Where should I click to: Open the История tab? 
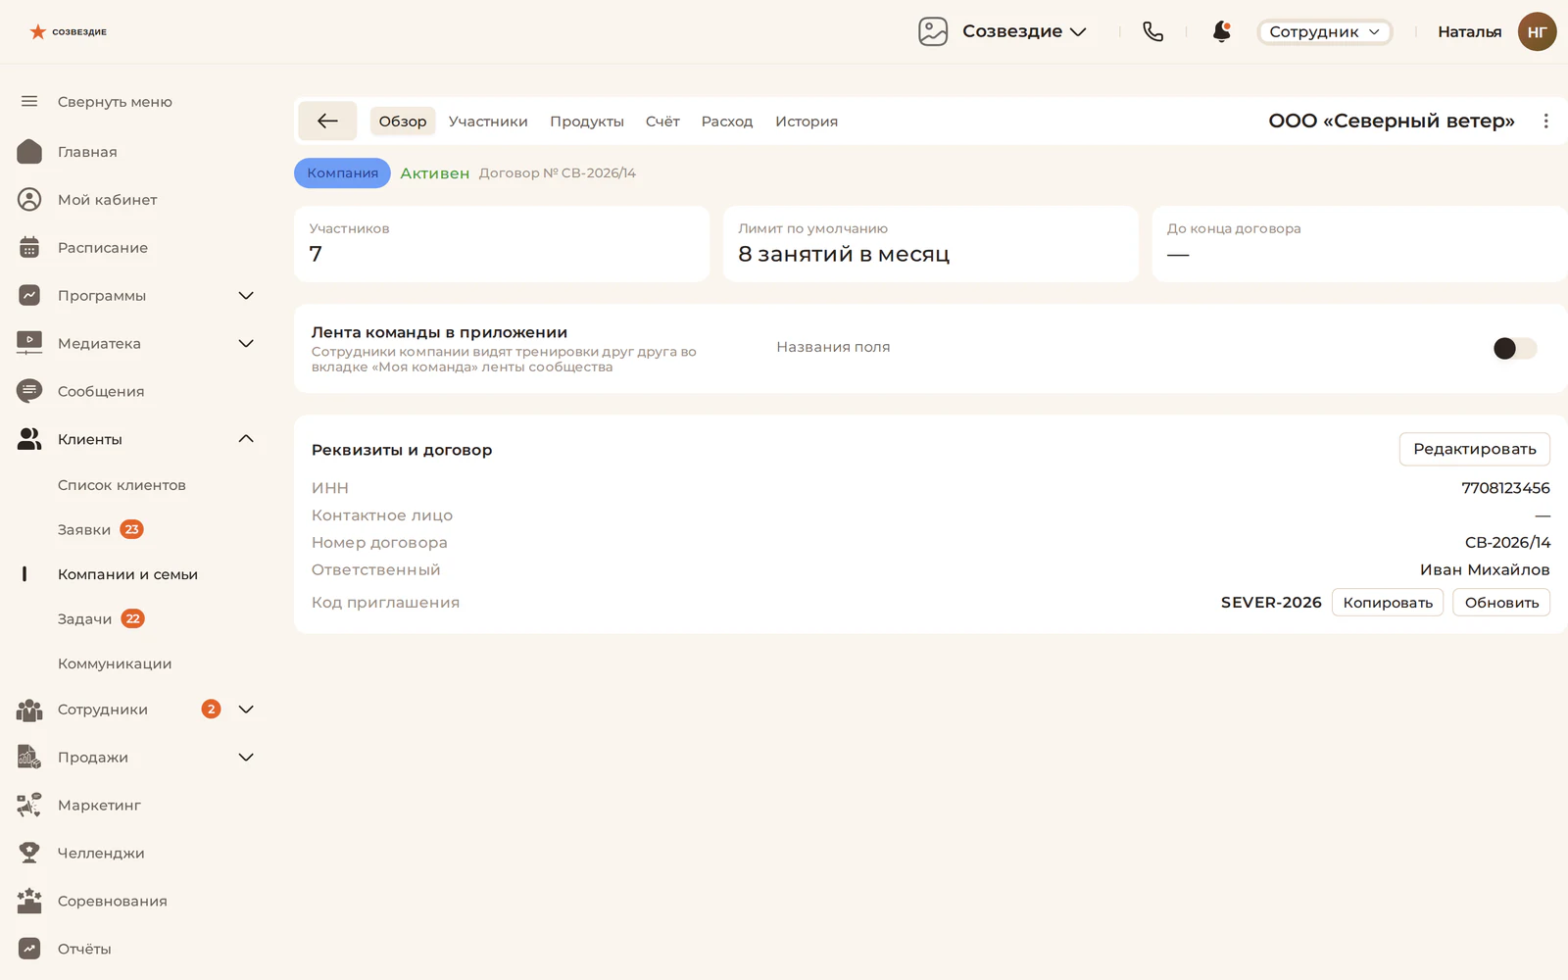pos(807,122)
